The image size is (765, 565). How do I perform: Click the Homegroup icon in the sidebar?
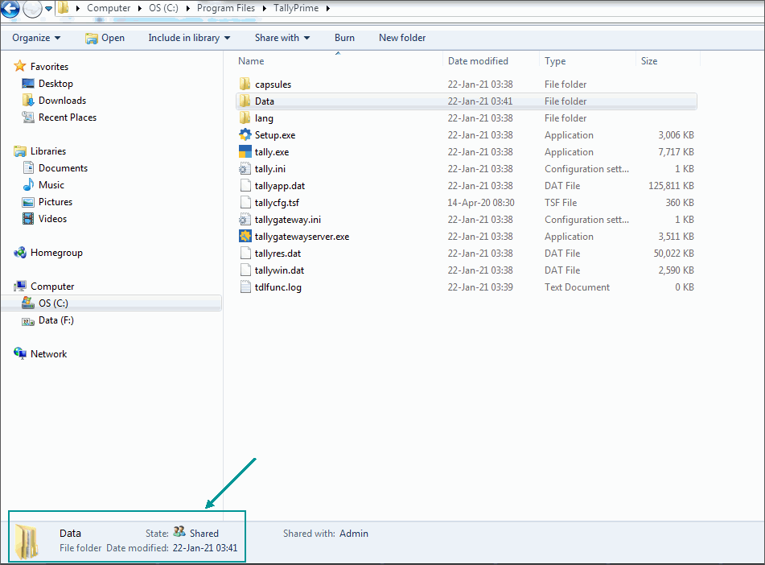[x=20, y=253]
